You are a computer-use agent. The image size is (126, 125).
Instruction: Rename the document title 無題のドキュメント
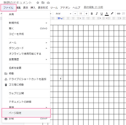18,3
